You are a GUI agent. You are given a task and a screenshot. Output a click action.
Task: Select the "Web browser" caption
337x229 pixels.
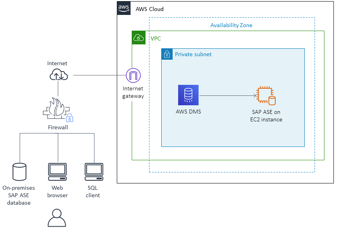click(57, 191)
